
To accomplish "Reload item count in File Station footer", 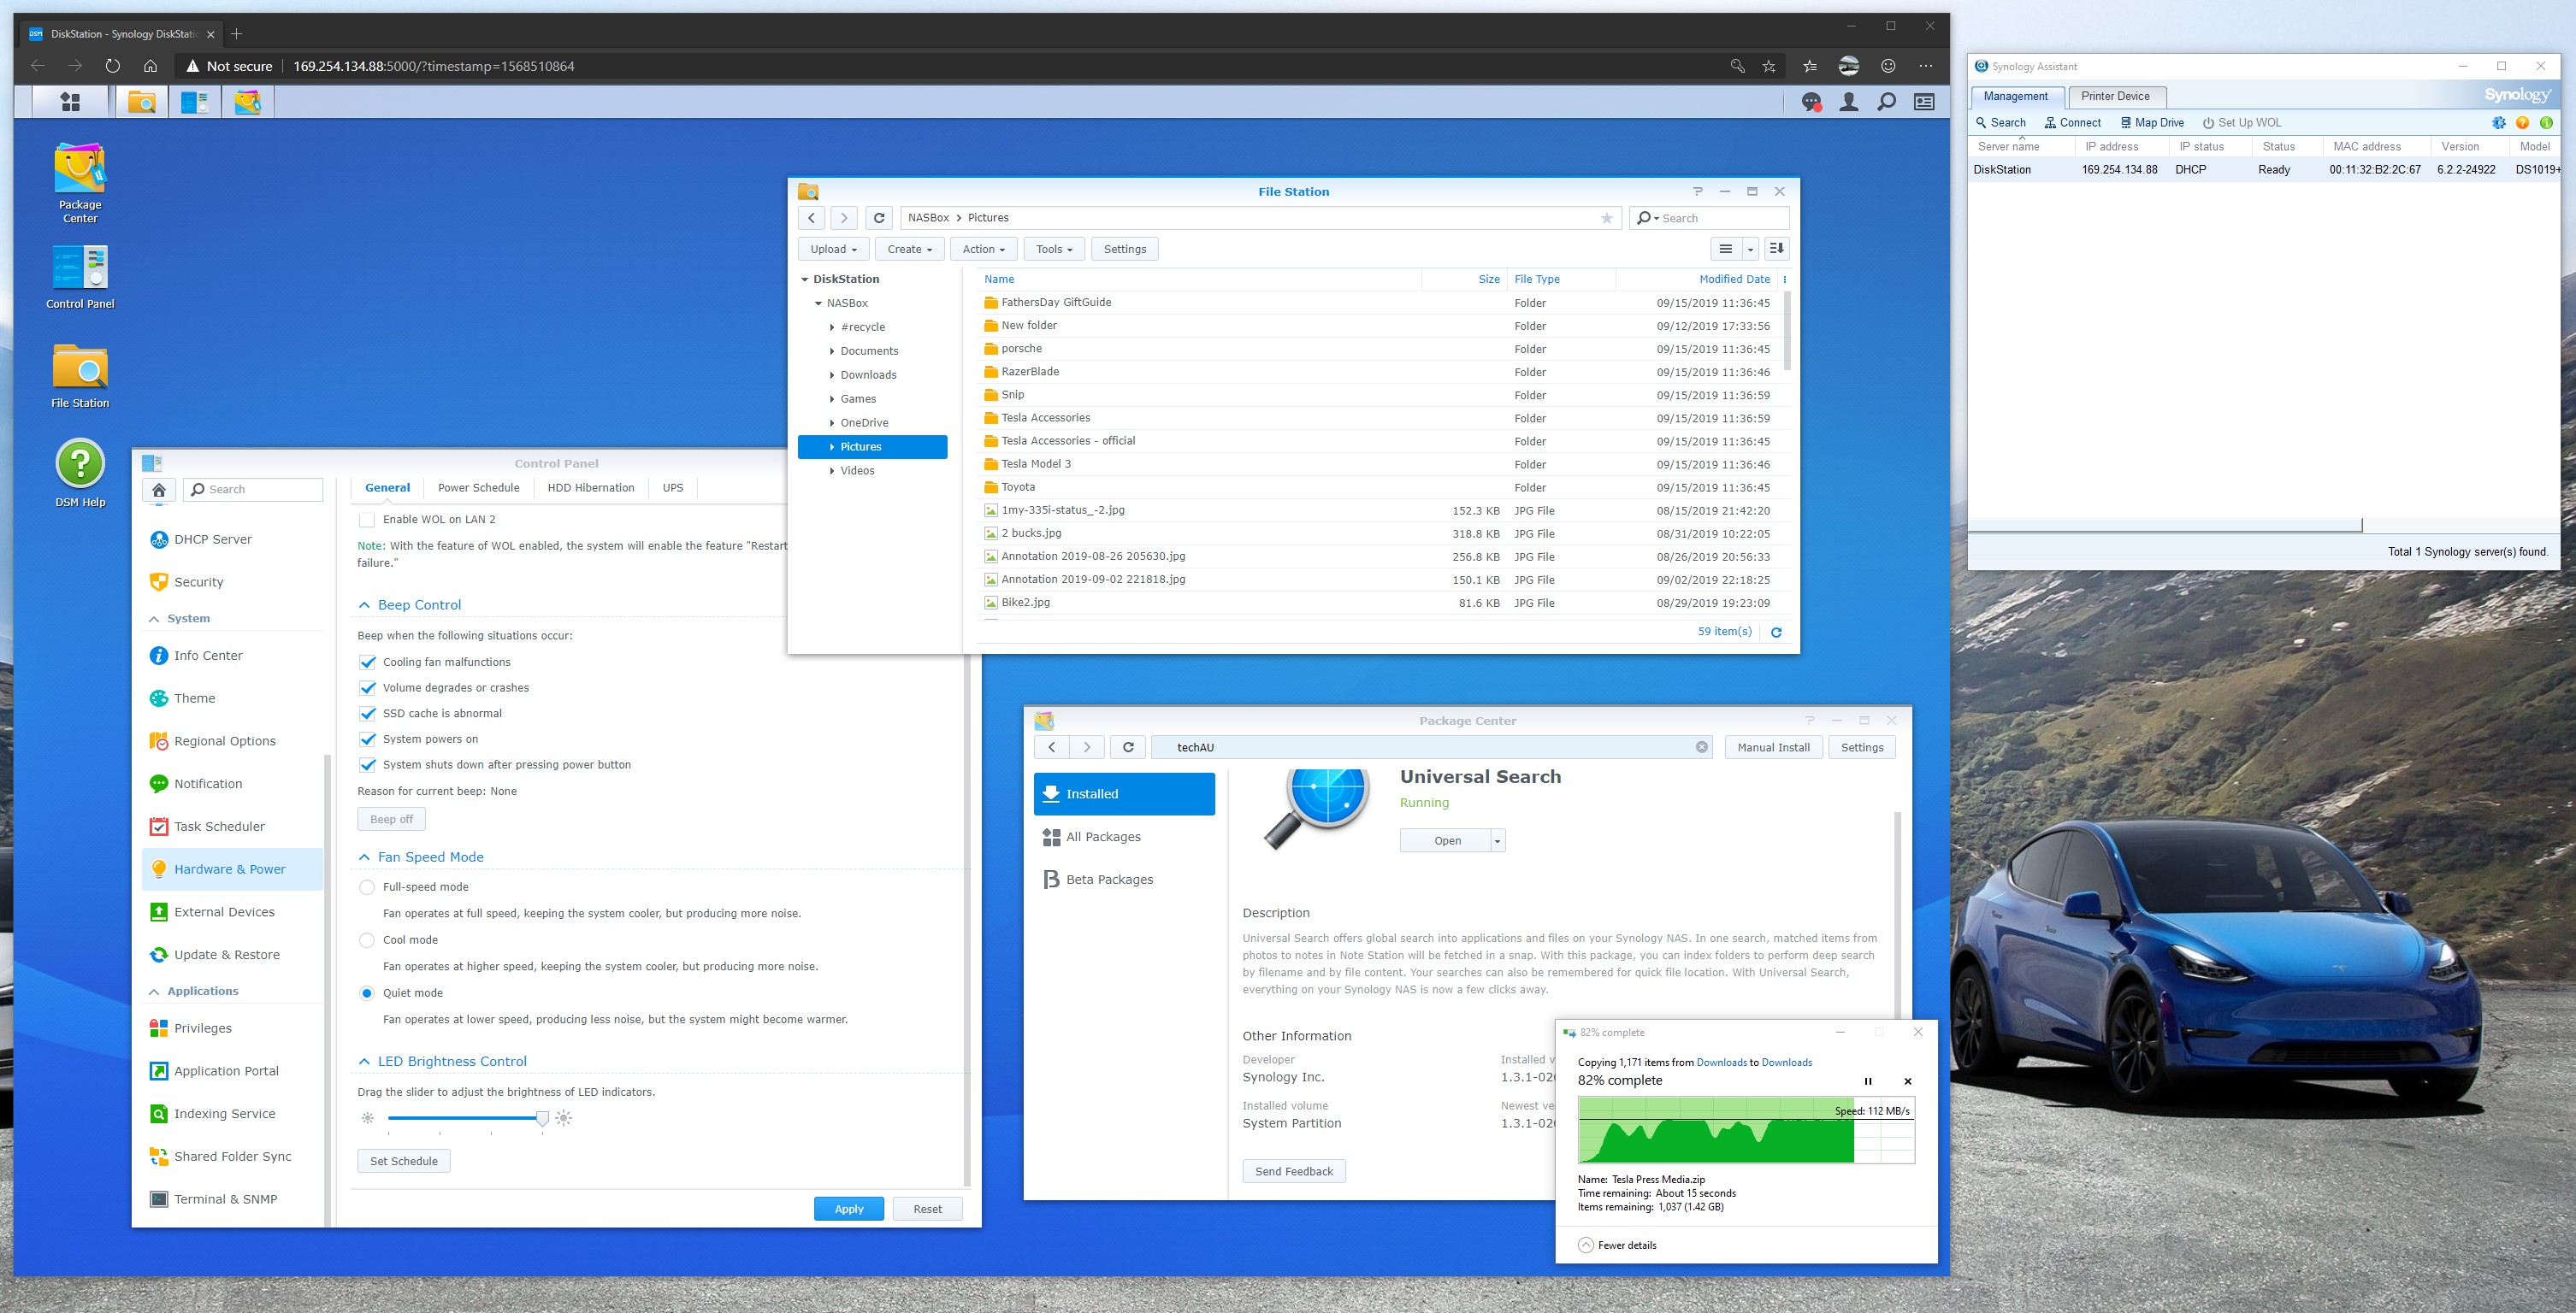I will click(1777, 633).
